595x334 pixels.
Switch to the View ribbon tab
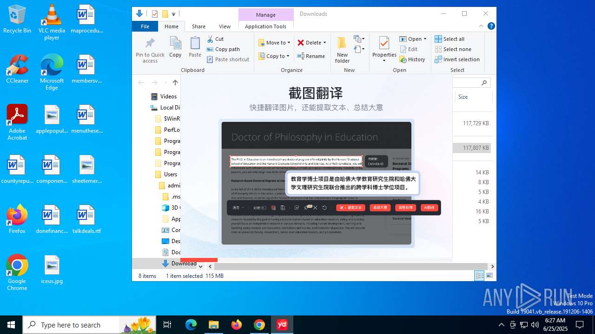click(x=225, y=26)
